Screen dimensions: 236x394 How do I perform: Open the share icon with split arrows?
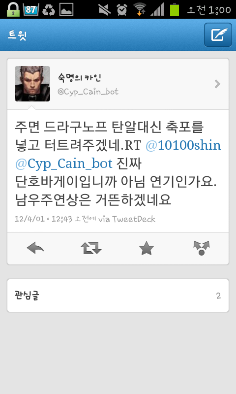click(202, 248)
